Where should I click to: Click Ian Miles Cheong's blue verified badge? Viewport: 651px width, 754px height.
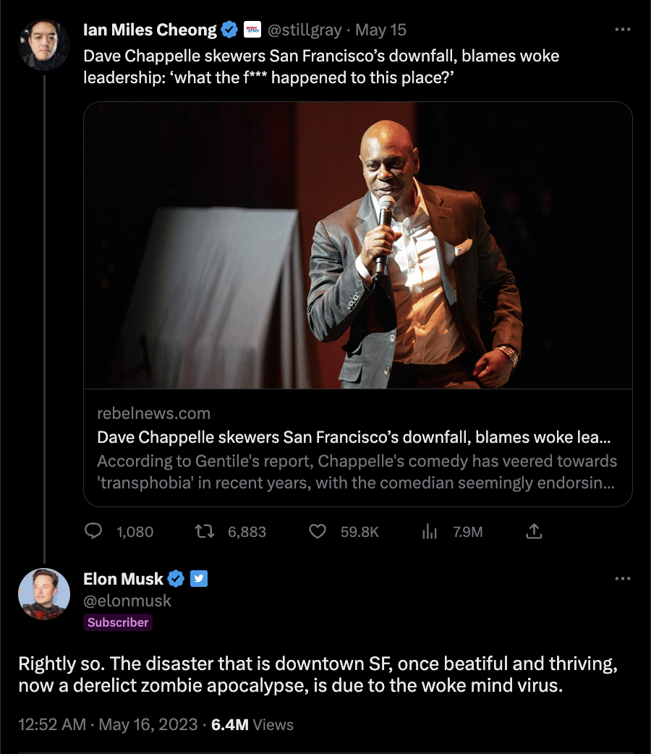pos(229,30)
